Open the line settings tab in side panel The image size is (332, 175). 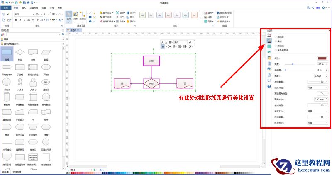point(269,41)
